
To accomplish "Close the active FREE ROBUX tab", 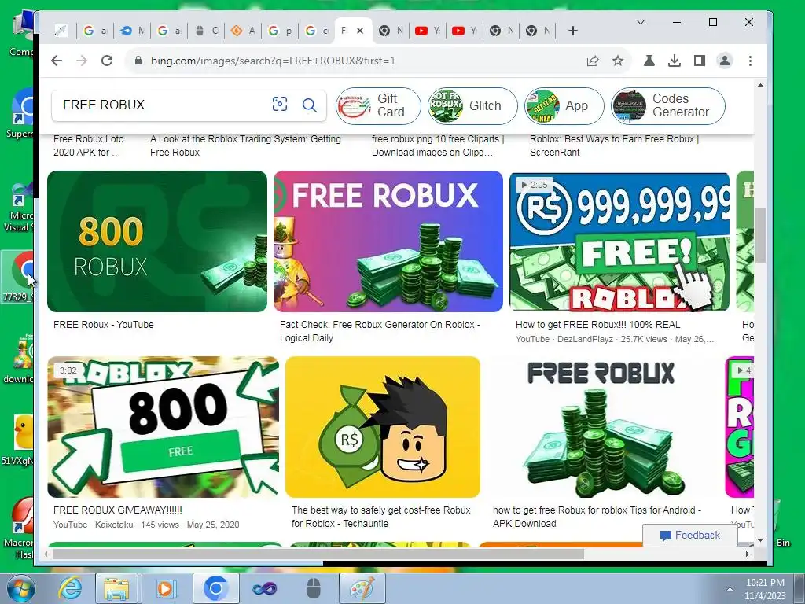I will pos(360,31).
